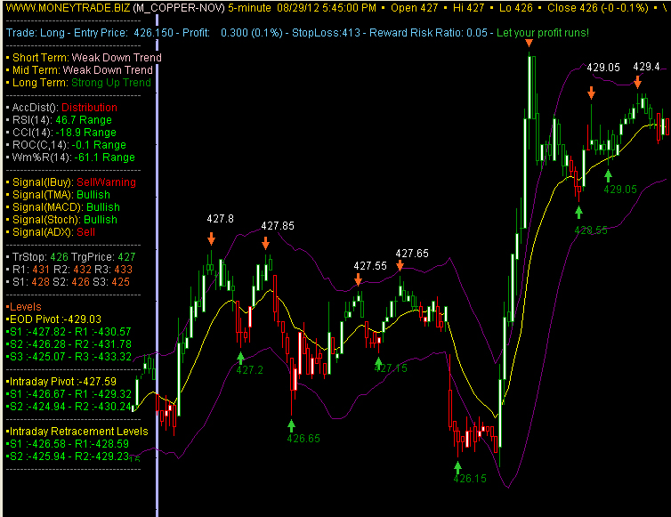Click 'S1 :-426.58 - R1:-428.59' line
Screen dimensions: 671x517
68,443
